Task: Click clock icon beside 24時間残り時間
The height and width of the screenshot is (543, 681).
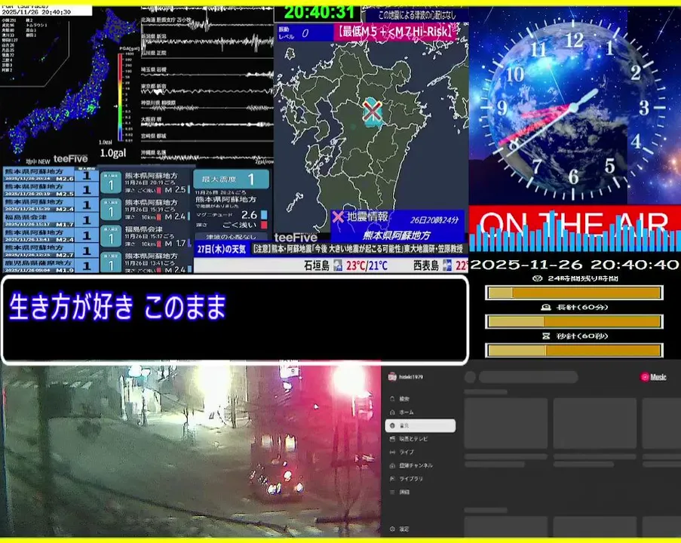Action: (537, 278)
